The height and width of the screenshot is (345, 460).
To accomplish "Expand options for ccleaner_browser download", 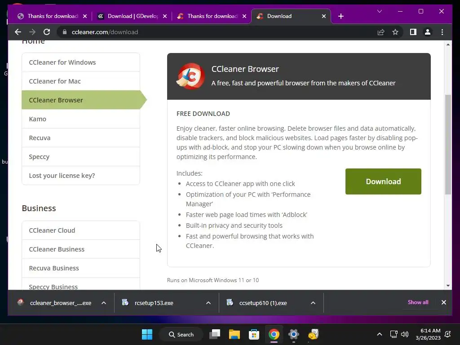I will pyautogui.click(x=104, y=303).
